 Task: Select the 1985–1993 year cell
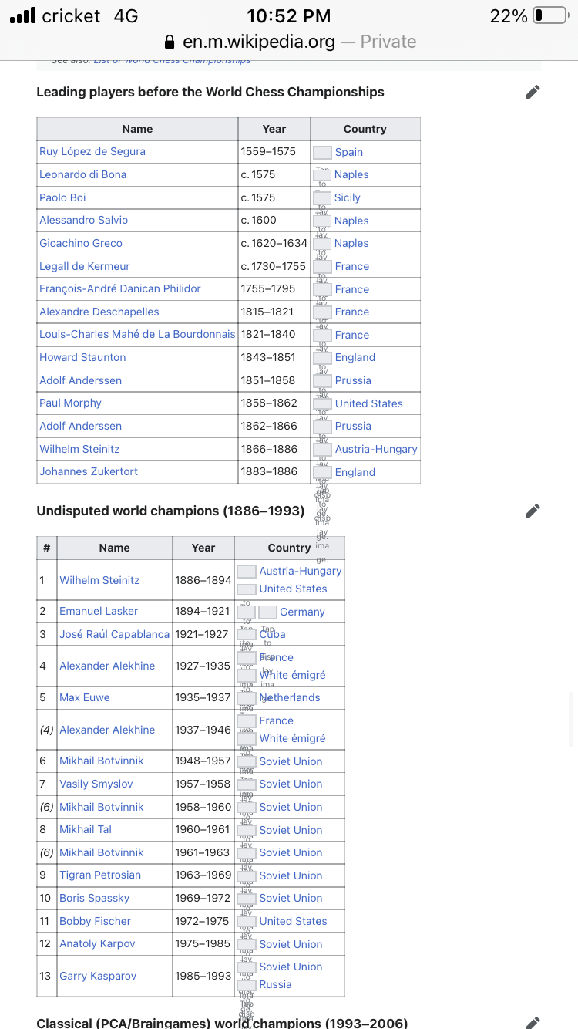coord(203,976)
